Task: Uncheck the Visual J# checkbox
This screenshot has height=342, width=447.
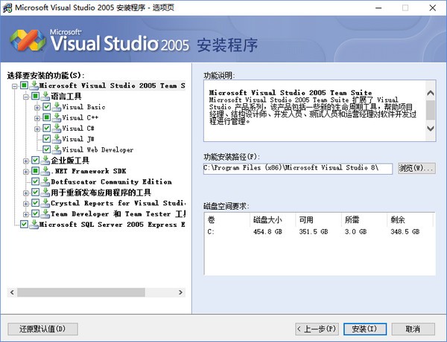Action: tap(47, 139)
